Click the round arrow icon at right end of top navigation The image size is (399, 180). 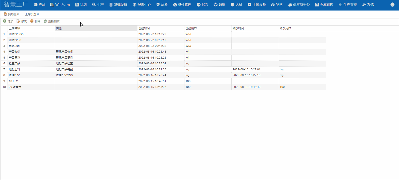tap(392, 5)
